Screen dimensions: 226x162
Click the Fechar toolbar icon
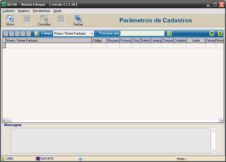tap(78, 19)
